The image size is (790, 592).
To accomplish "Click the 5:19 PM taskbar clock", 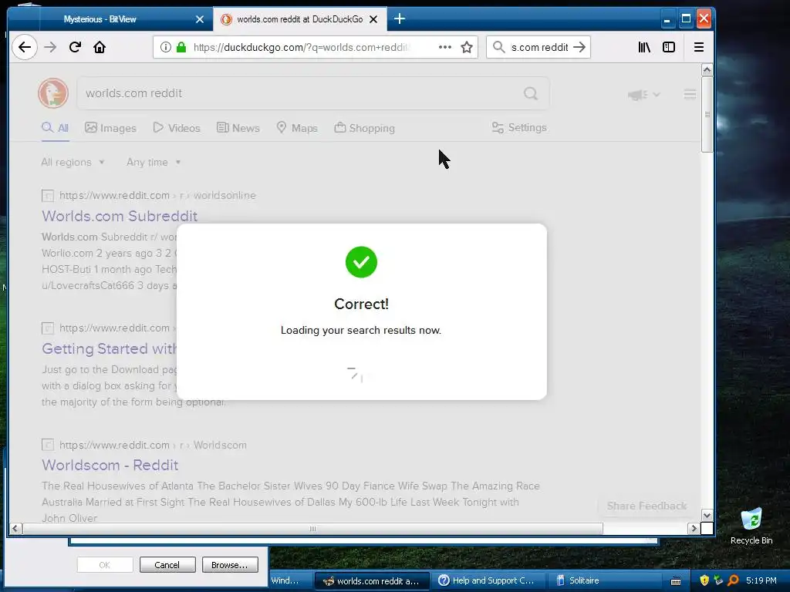I will pyautogui.click(x=761, y=580).
